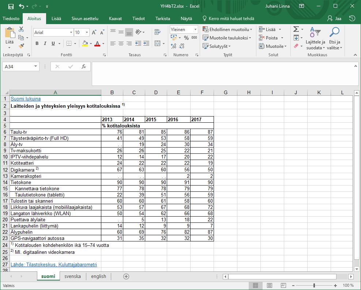Expand the Muotoile cells format menu
Image resolution: width=361 pixels, height=290 pixels.
pos(273,46)
